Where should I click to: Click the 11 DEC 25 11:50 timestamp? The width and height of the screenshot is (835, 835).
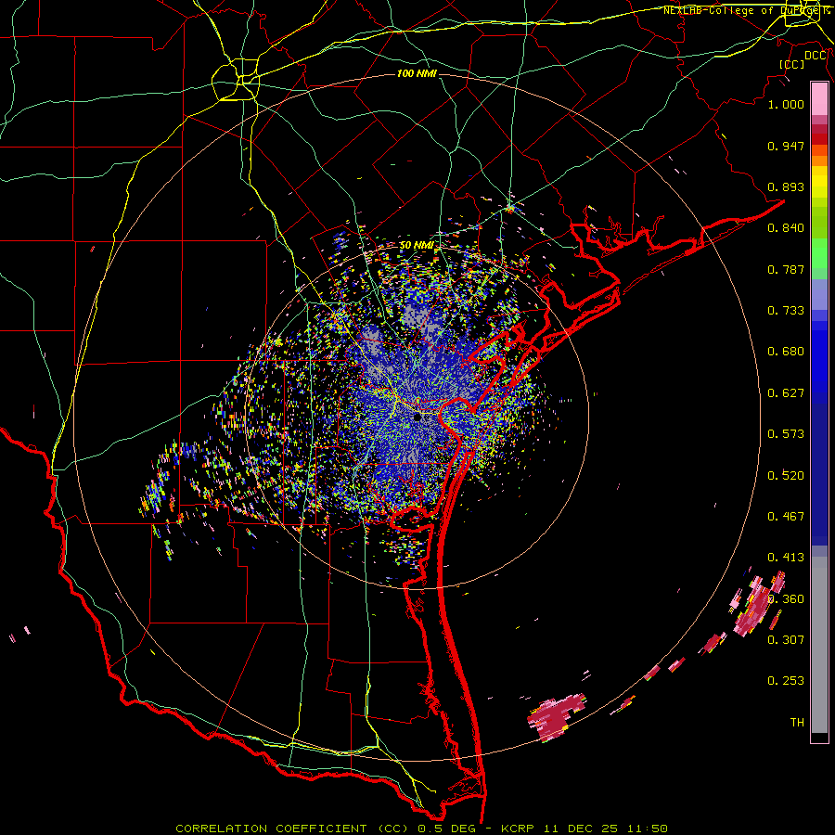click(606, 829)
